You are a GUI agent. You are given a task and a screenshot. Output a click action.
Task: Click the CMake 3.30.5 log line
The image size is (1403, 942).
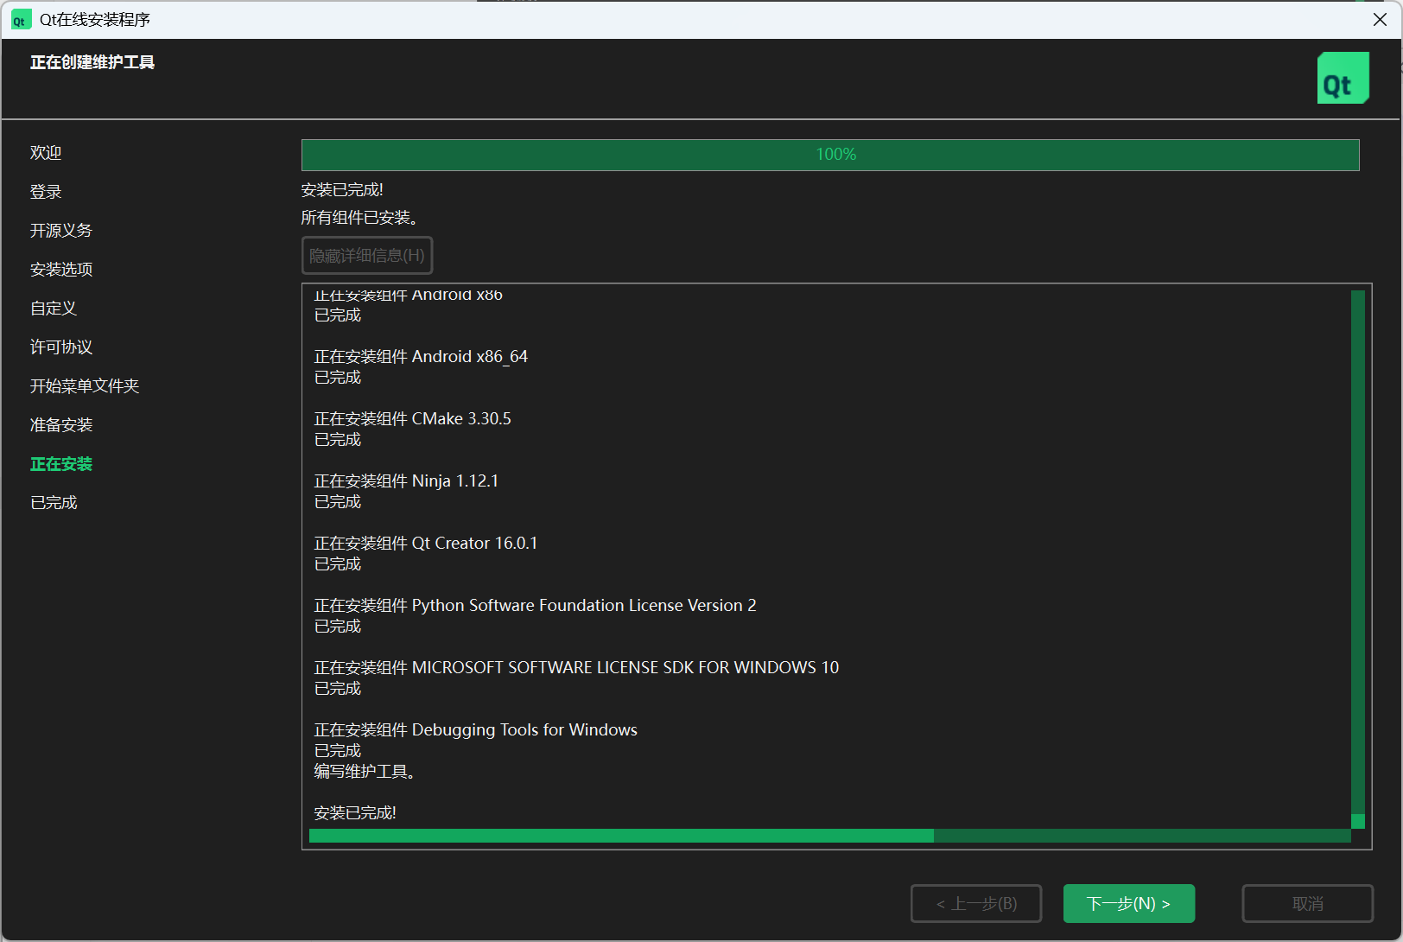pyautogui.click(x=412, y=419)
